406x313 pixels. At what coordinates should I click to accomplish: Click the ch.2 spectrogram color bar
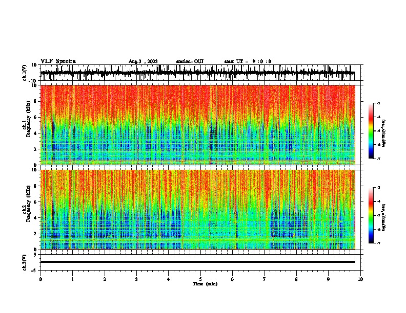(371, 215)
